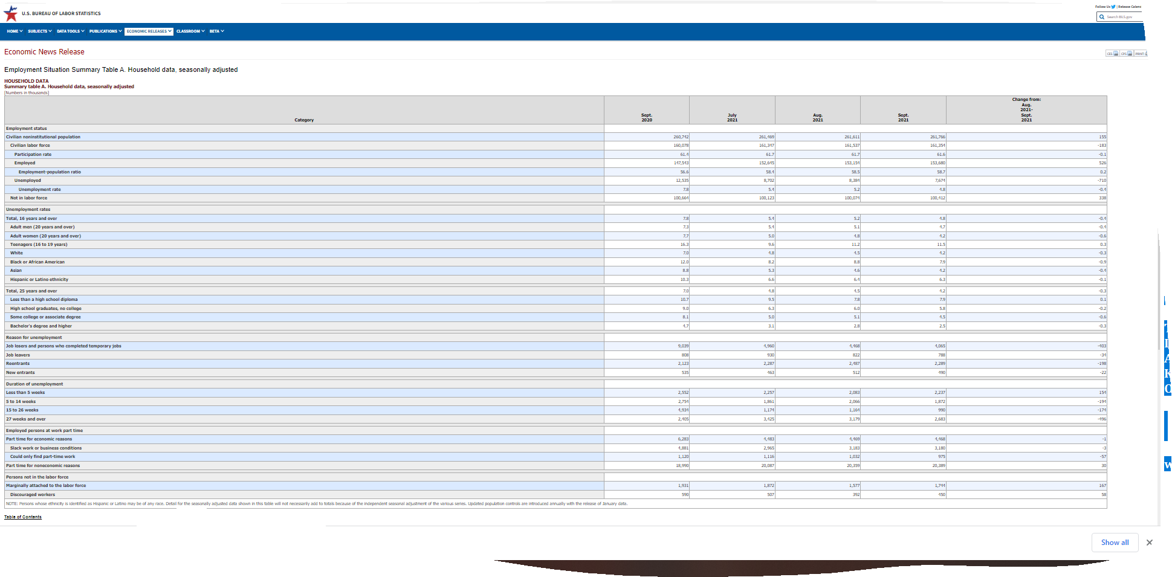Expand the Home menu dropdown
1172x577 pixels.
click(15, 31)
